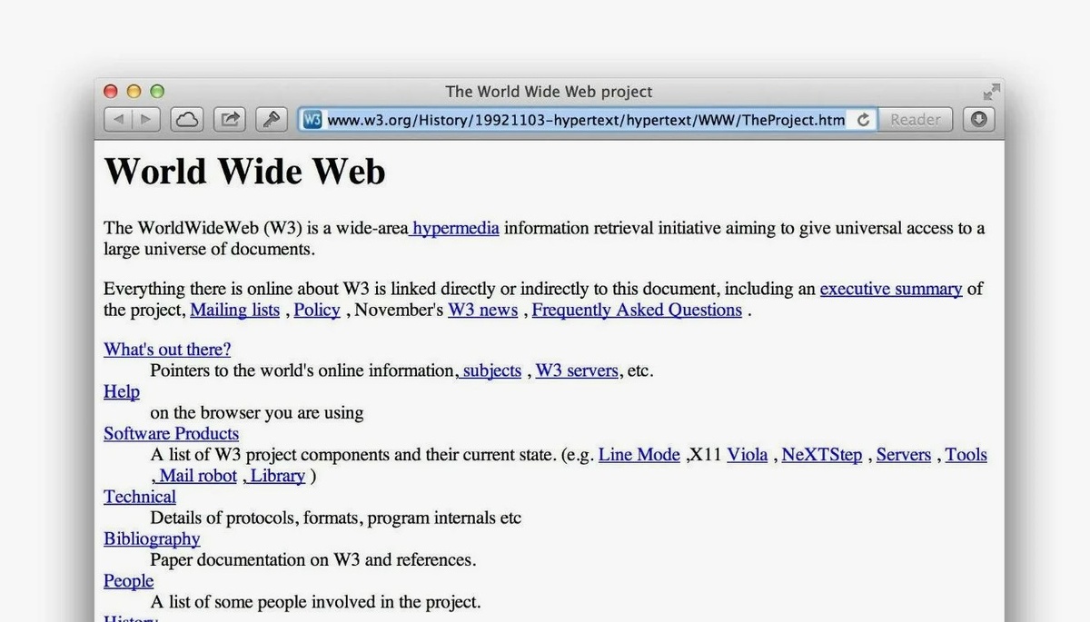Go forward with the right arrow button
Screen dimensions: 1090x622
(x=146, y=119)
